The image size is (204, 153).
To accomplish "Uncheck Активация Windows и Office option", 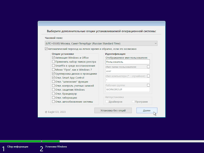I will [x=53, y=58].
